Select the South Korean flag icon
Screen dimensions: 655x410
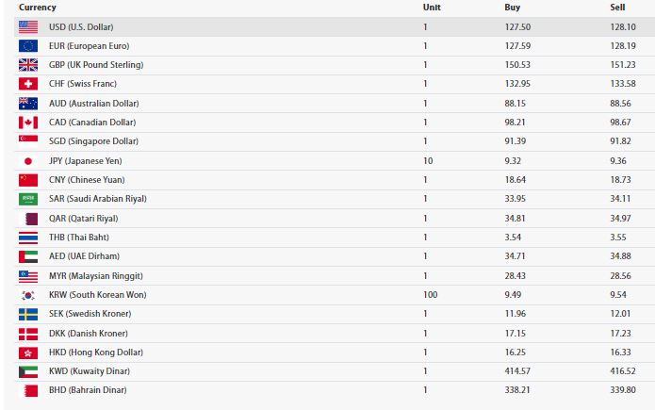28,295
